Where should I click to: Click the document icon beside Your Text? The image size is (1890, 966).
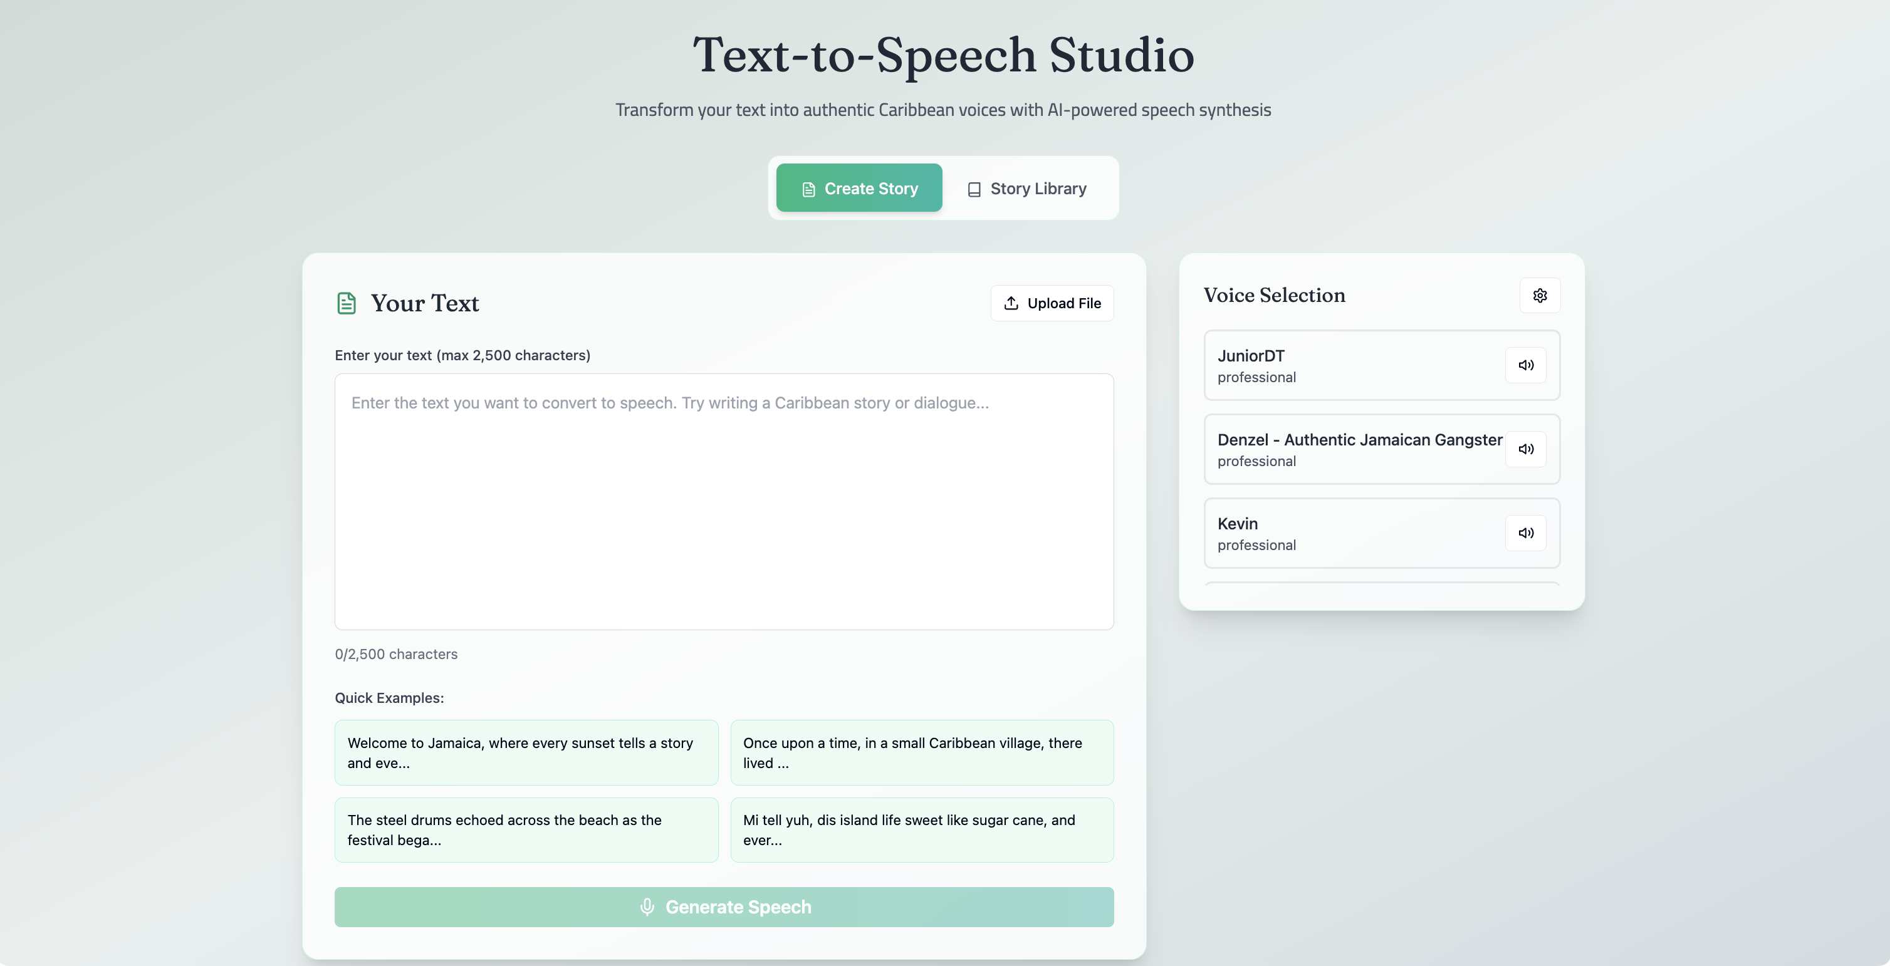click(347, 303)
